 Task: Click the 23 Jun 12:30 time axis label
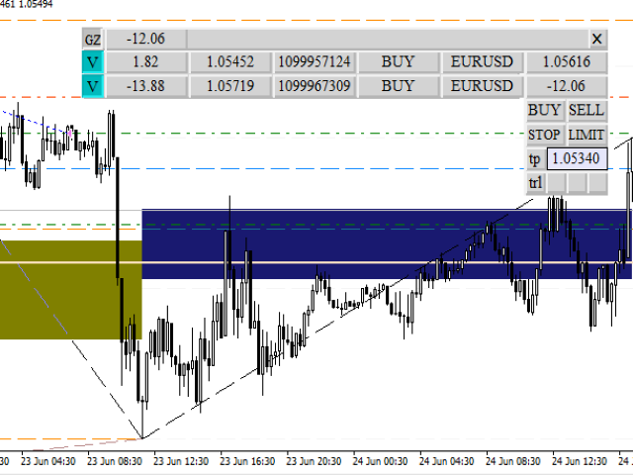[181, 461]
